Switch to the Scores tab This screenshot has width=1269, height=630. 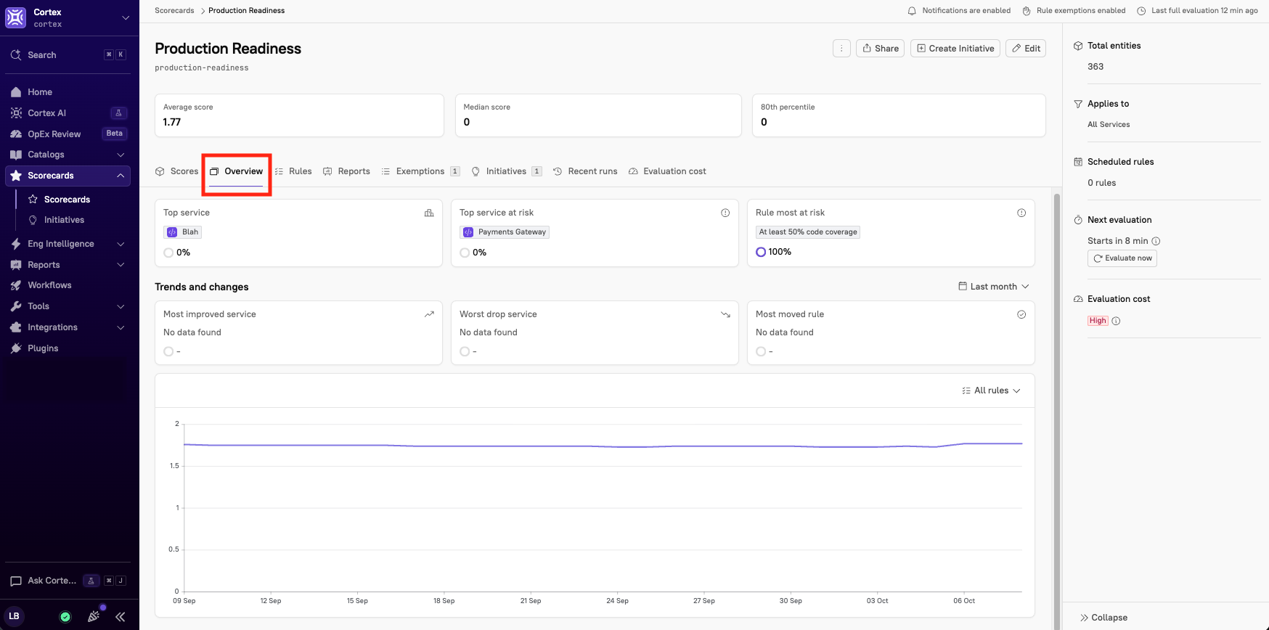[x=176, y=171]
